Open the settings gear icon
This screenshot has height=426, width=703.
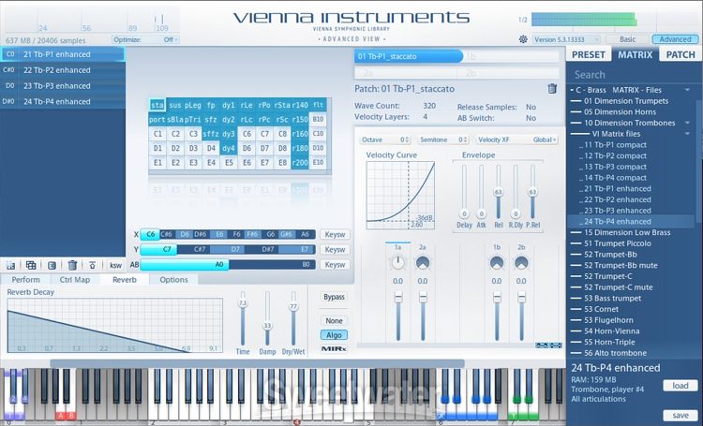[x=523, y=39]
